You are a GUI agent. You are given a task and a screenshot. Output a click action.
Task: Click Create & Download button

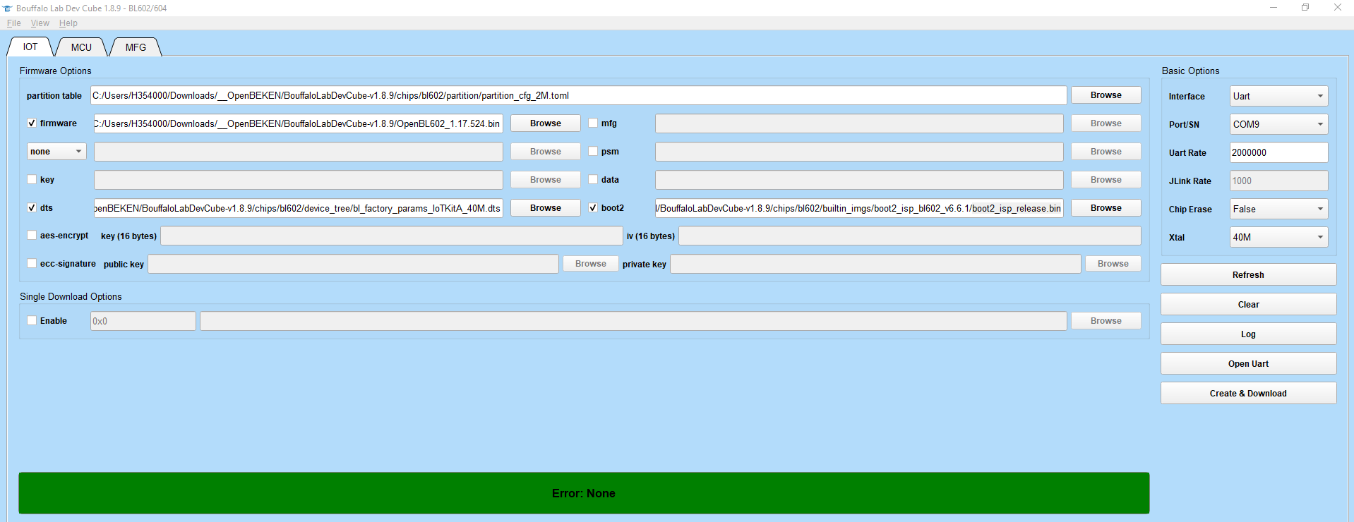tap(1248, 394)
